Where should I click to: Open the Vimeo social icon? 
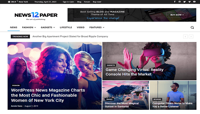point(189,2)
